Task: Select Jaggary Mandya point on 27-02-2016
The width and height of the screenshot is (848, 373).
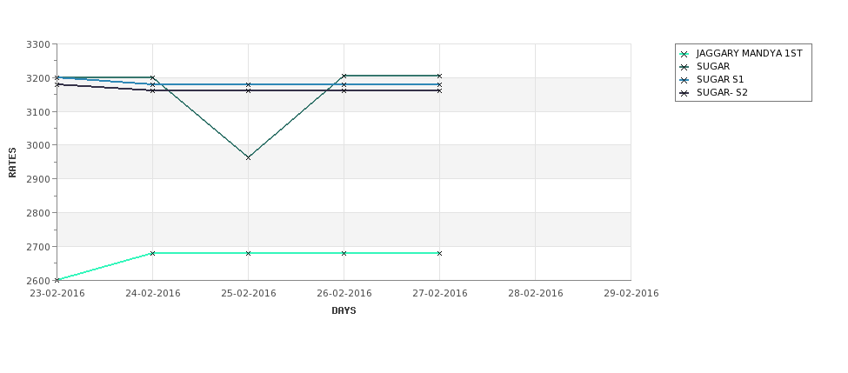Action: [439, 253]
